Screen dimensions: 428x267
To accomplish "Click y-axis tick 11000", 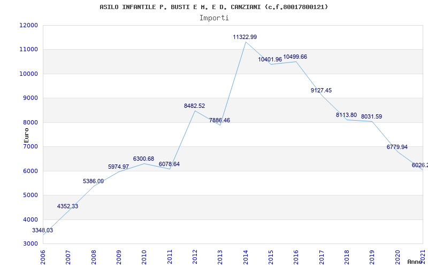I will (x=28, y=50).
